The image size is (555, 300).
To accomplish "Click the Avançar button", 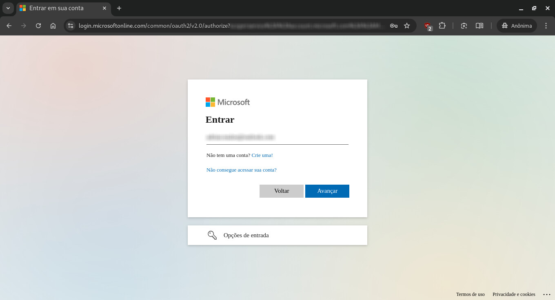I will click(327, 191).
